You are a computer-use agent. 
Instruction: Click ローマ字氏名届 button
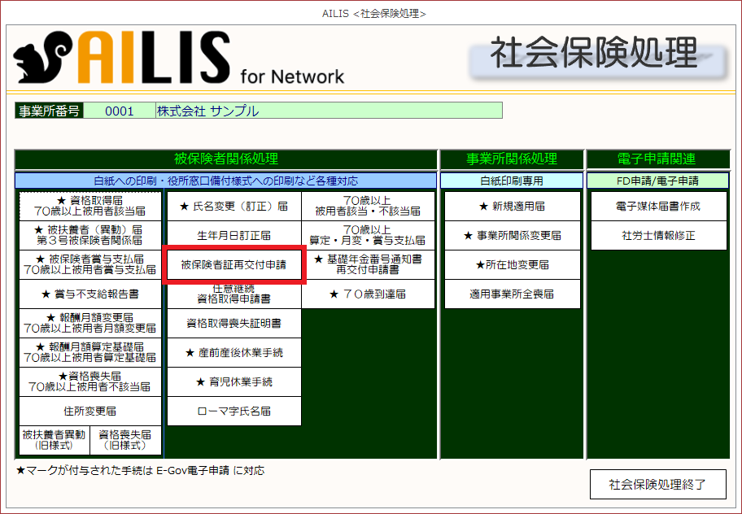[x=234, y=412]
